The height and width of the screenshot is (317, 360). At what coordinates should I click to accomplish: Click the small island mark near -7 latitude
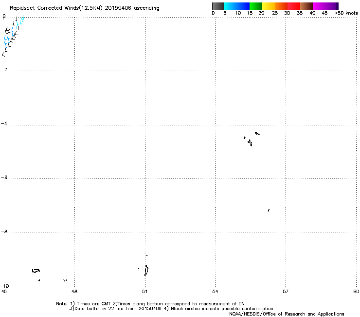[269, 210]
